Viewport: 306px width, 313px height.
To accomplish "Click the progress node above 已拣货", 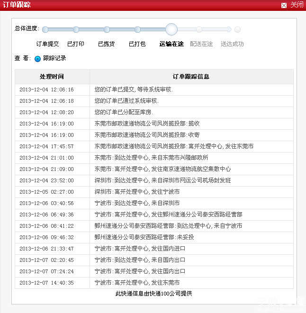I will (x=107, y=29).
